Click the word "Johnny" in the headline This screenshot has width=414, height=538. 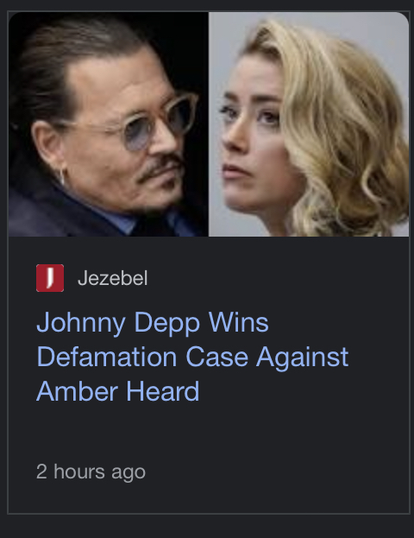coord(81,322)
